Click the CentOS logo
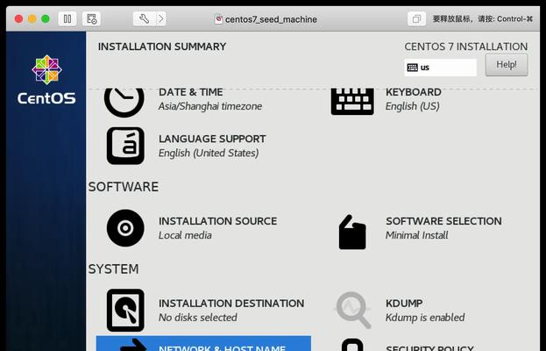 [46, 80]
